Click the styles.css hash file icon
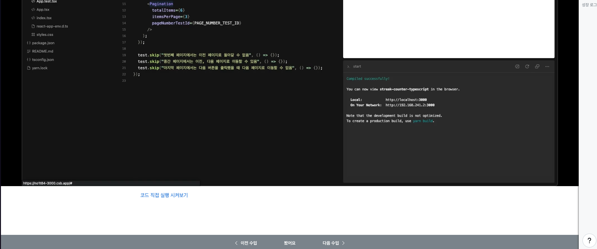The width and height of the screenshot is (597, 249). pyautogui.click(x=33, y=35)
